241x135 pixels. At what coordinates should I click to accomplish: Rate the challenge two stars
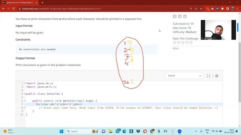click(x=178, y=42)
